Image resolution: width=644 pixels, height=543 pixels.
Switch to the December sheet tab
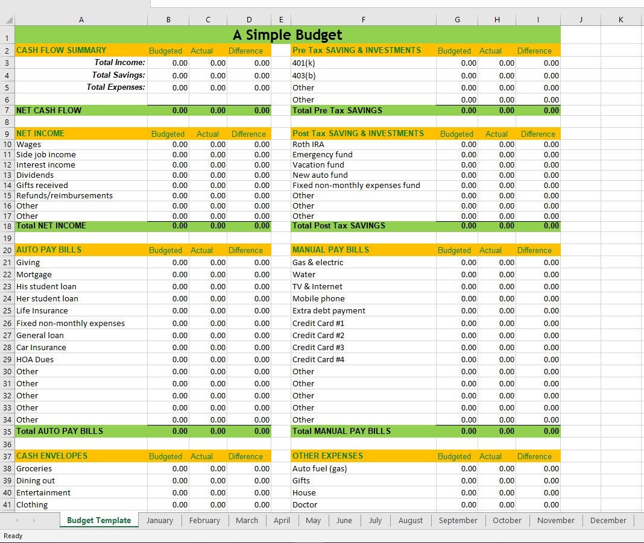coord(608,521)
